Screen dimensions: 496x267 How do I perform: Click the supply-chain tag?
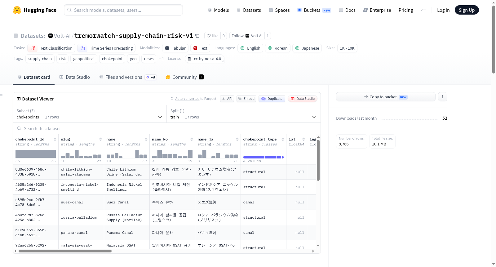(40, 59)
